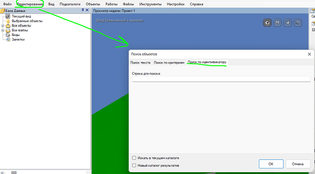This screenshot has height=174, width=315.
Task: Expand the Все файлы tree node
Action: (3, 30)
